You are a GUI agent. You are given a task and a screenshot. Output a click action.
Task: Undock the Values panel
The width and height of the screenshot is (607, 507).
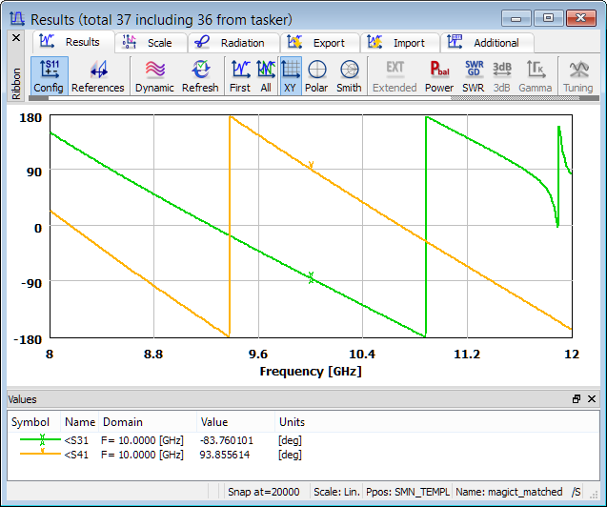click(x=577, y=398)
